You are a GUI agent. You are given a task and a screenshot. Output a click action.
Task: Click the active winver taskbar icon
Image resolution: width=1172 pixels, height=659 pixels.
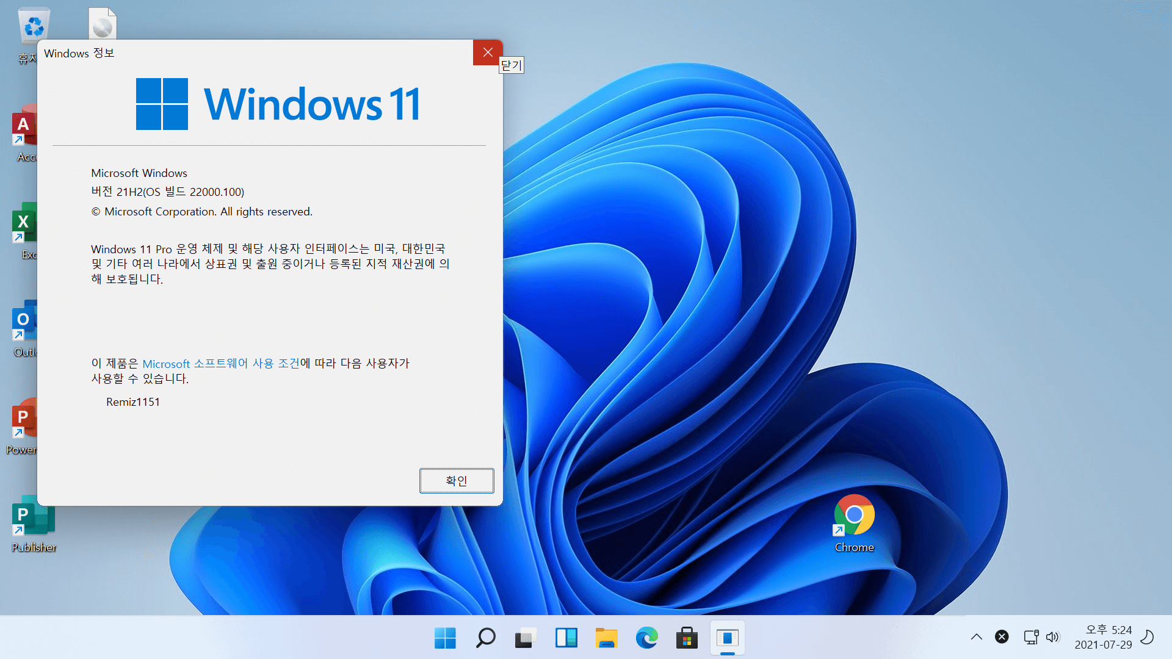pos(727,638)
